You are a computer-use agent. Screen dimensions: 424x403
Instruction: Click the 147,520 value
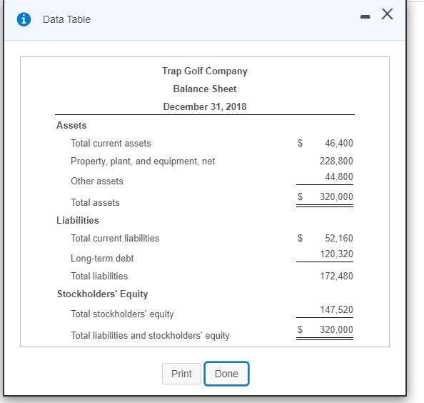pyautogui.click(x=336, y=309)
